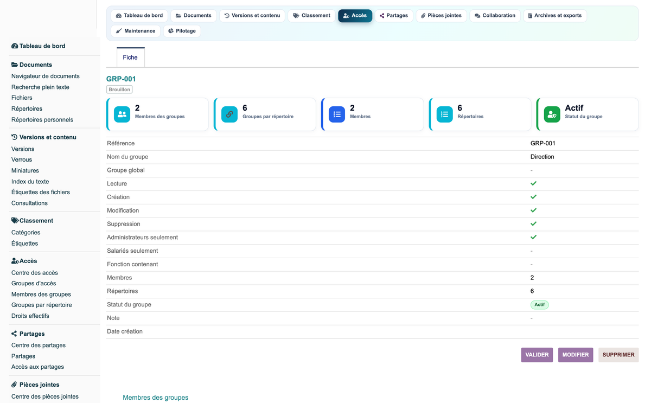Click the sidebar Classement tags icon
The image size is (651, 403).
(x=15, y=221)
